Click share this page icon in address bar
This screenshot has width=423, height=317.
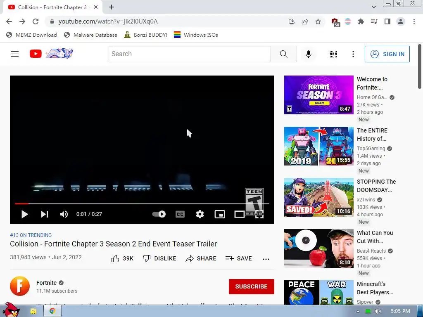click(x=305, y=21)
